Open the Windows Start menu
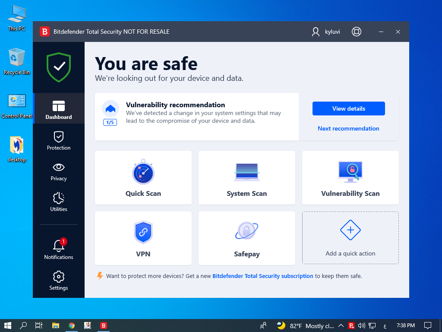 [8, 326]
